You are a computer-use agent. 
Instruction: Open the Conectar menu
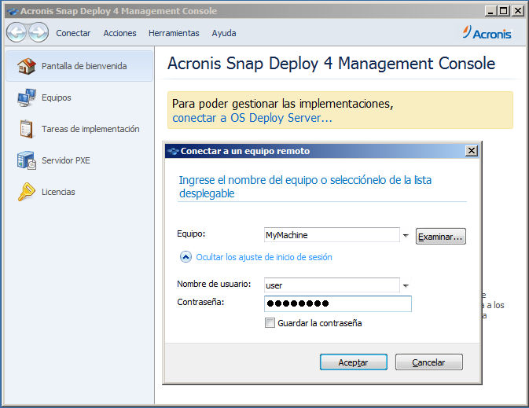point(73,33)
